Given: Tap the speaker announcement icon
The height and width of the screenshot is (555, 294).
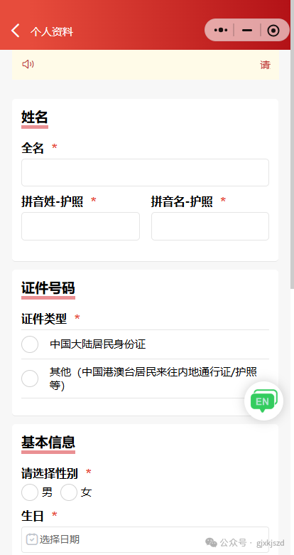Looking at the screenshot, I should click(28, 64).
